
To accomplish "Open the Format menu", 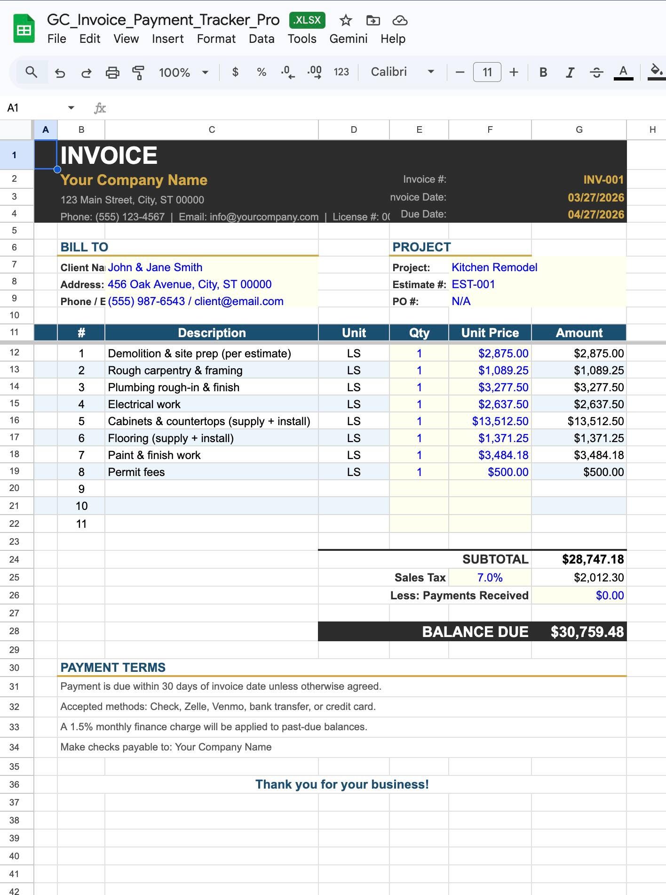I will click(216, 39).
